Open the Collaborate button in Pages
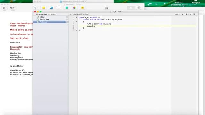 (107, 8)
